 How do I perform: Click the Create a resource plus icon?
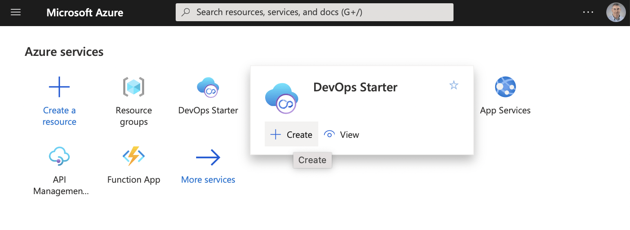59,87
